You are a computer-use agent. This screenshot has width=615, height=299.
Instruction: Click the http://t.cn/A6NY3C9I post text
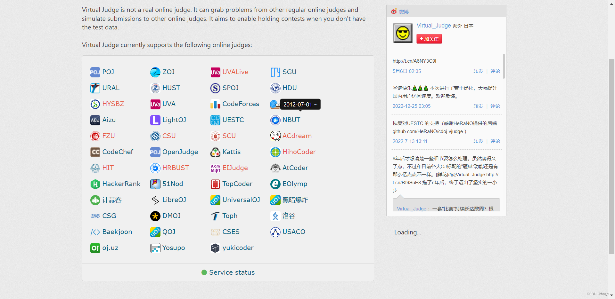[414, 61]
